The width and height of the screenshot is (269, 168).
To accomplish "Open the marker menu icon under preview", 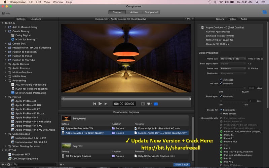I will 149,104.
